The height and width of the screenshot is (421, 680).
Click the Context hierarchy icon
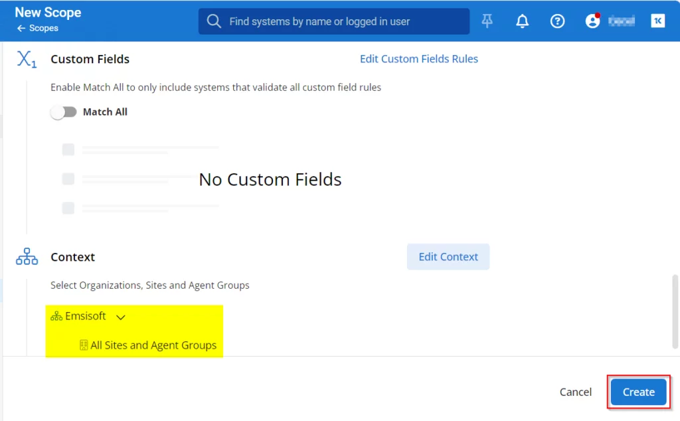(x=27, y=257)
